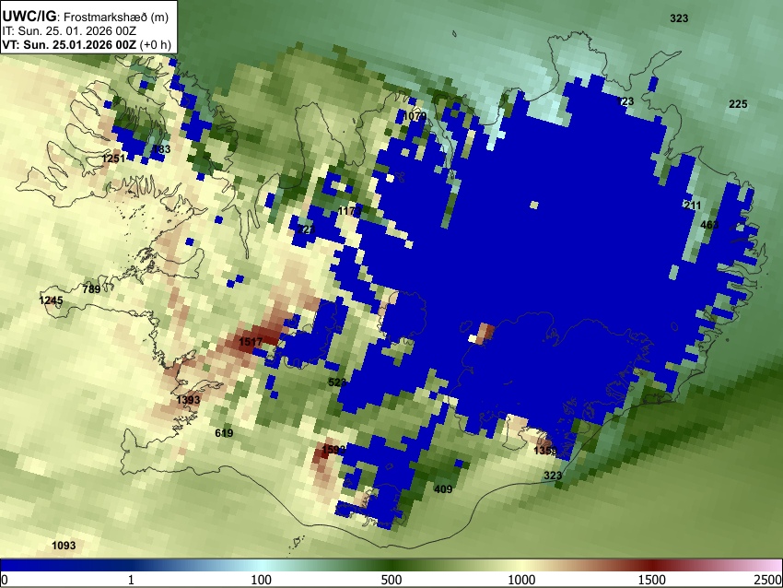This screenshot has width=783, height=588.
Task: Click the "1393" value on the map
Action: click(x=188, y=400)
